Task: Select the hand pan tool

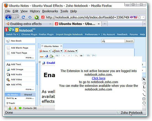Action: coord(144,83)
